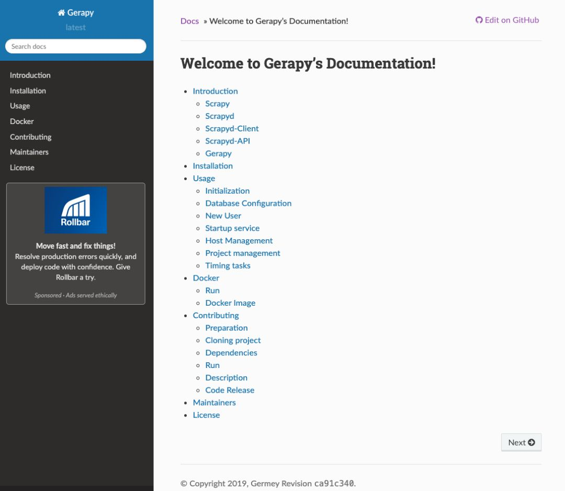Viewport: 565px width, 491px height.
Task: Open the Scrapyd section link
Action: click(x=219, y=116)
